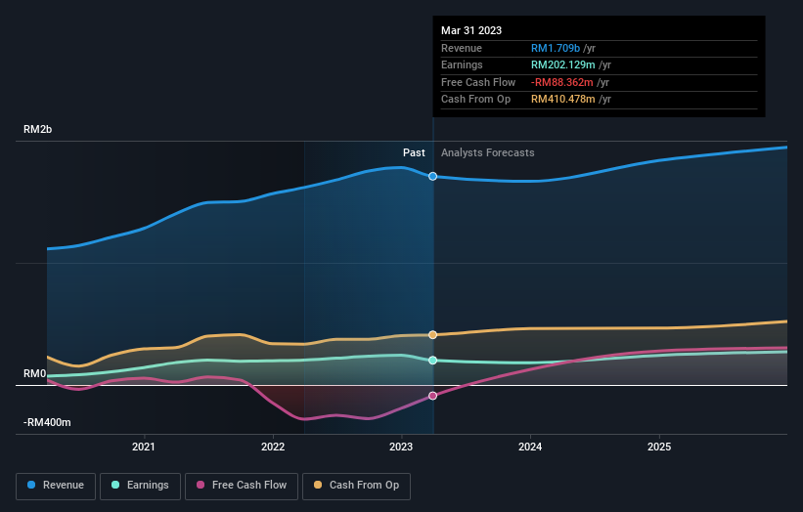803x512 pixels.
Task: Click the blue Revenue data point marker
Action: pos(432,177)
